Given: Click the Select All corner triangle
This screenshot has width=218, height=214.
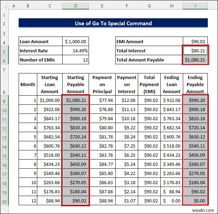Looking at the screenshot, I should [5, 6].
